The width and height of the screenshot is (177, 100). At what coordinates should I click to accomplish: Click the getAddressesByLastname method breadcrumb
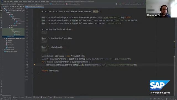[x=73, y=4]
